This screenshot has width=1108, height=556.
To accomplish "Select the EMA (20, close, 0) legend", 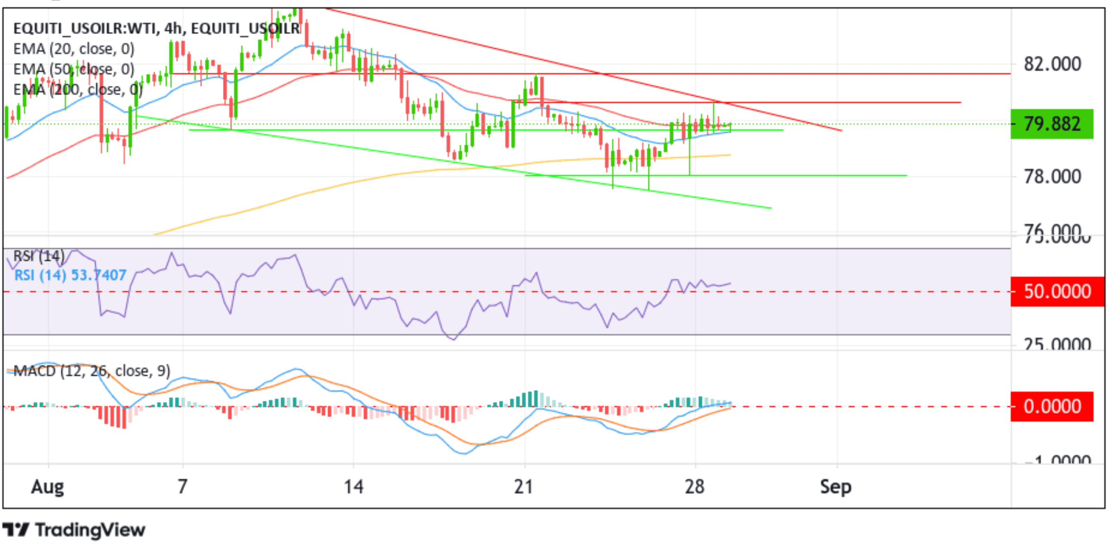I will 74,49.
